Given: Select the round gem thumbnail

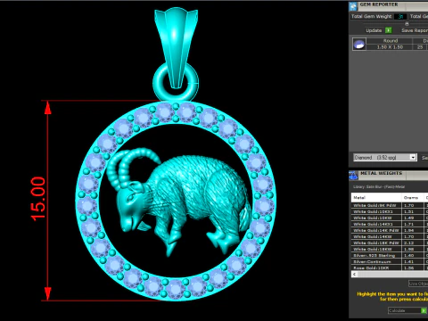Looking at the screenshot, I should coord(359,44).
